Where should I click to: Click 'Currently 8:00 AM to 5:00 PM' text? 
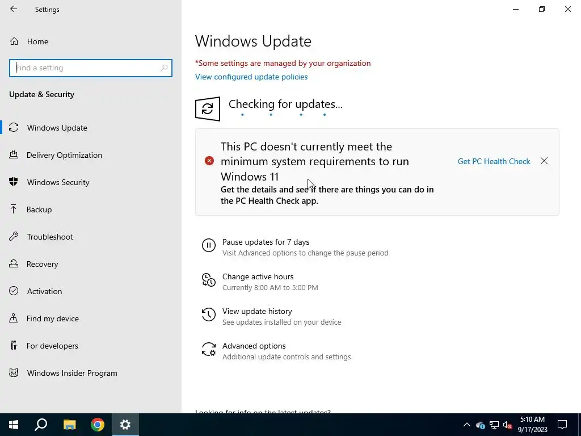270,288
